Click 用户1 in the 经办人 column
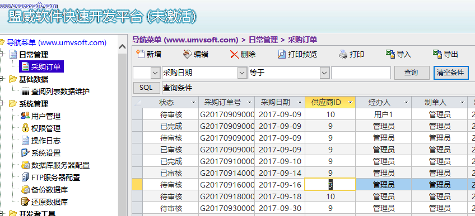 tap(384, 114)
